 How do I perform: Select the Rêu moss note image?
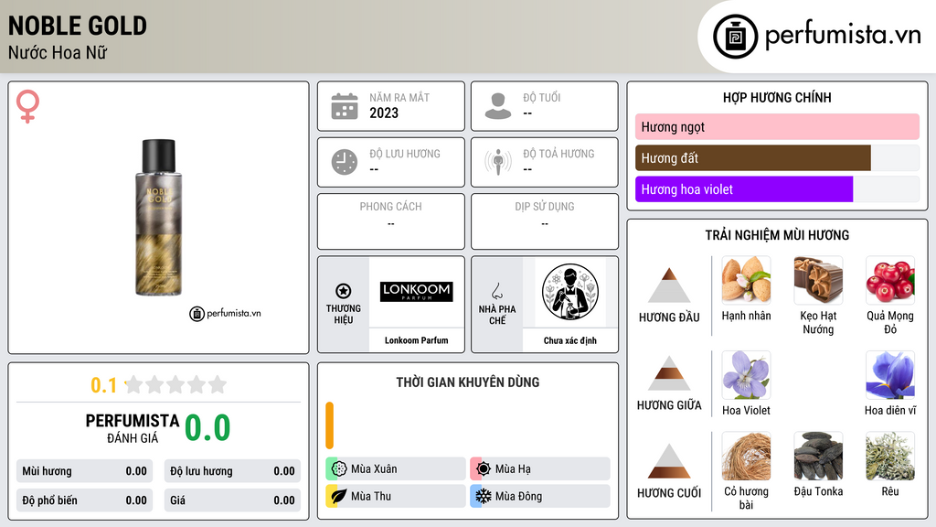(x=890, y=457)
